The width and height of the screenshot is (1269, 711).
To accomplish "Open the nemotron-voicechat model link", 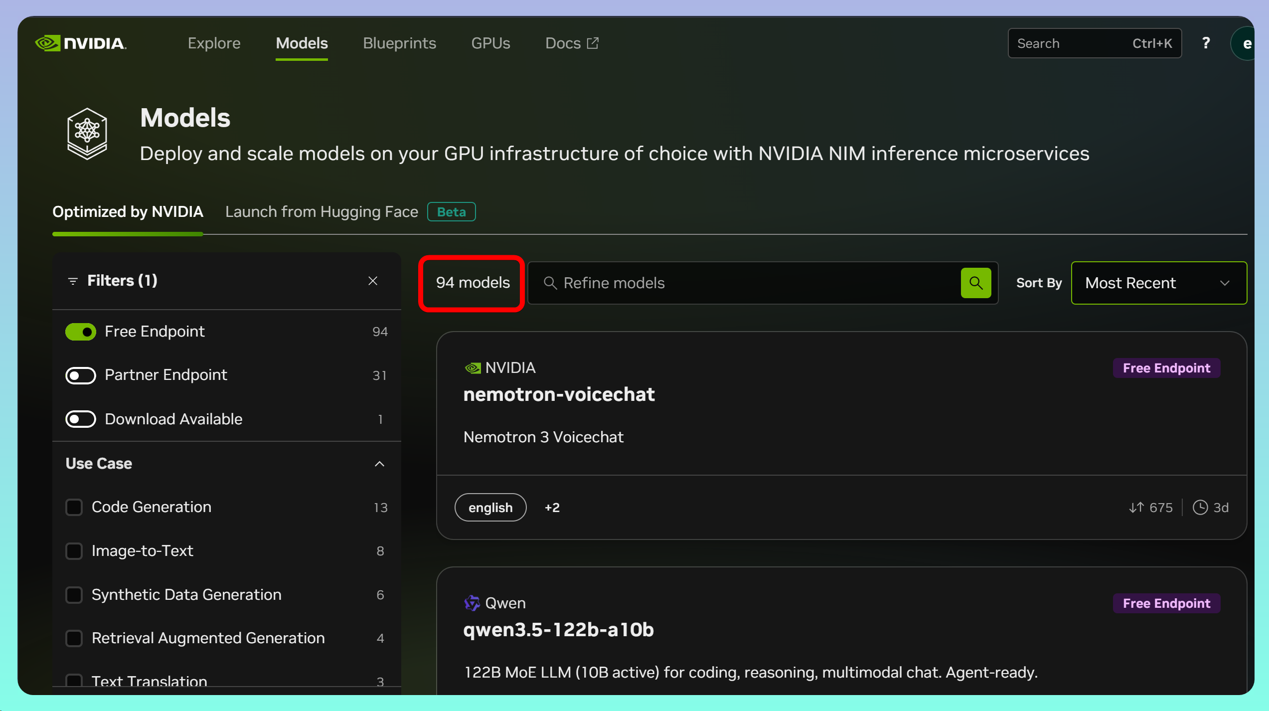I will click(x=559, y=394).
